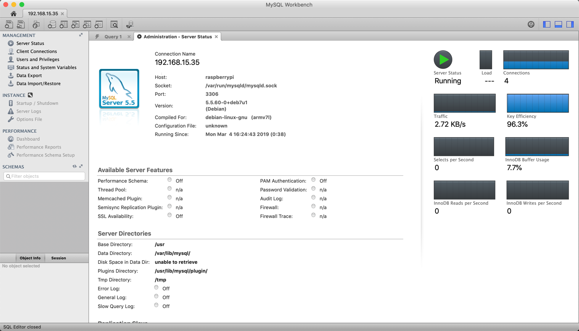Go to the home screen icon
This screenshot has width=579, height=331.
point(13,14)
